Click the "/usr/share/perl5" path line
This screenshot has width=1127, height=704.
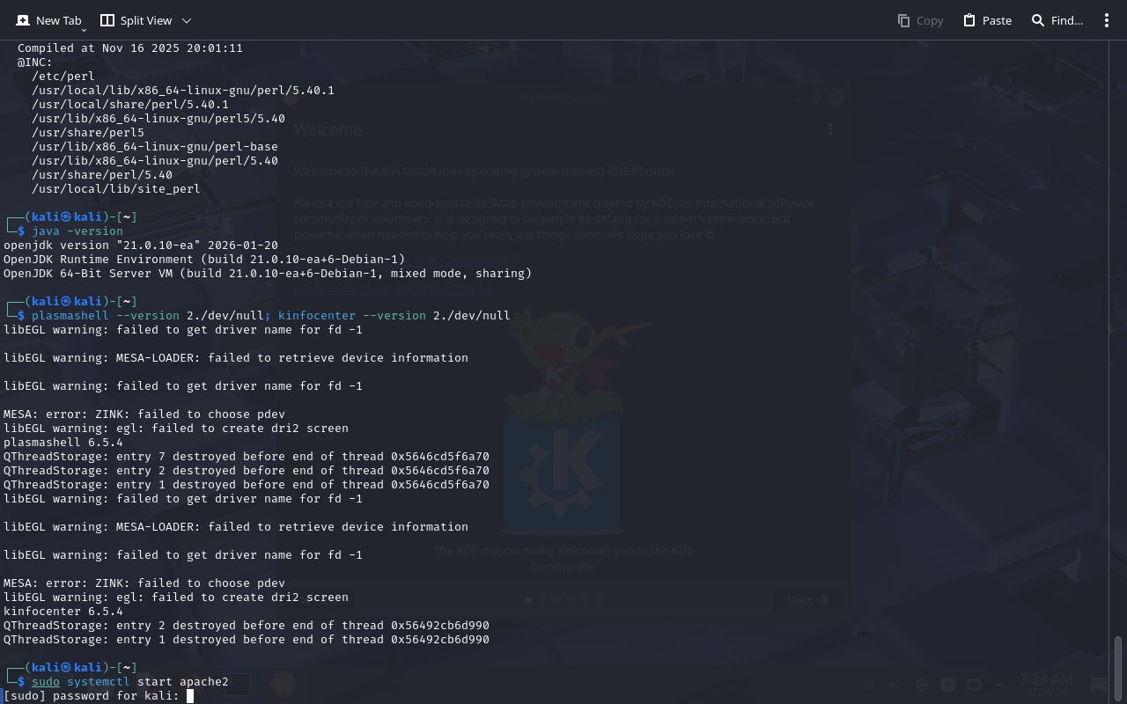click(88, 133)
